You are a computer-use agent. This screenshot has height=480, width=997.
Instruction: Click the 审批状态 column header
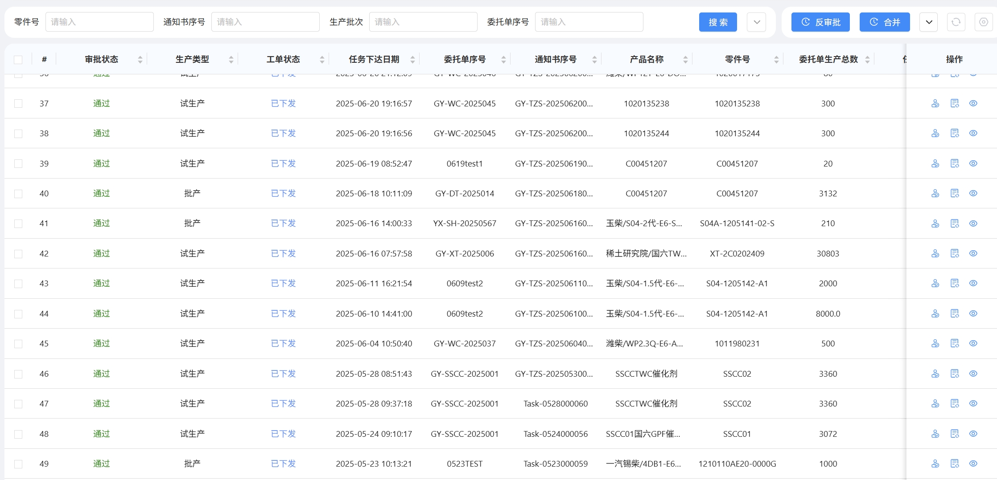[102, 59]
